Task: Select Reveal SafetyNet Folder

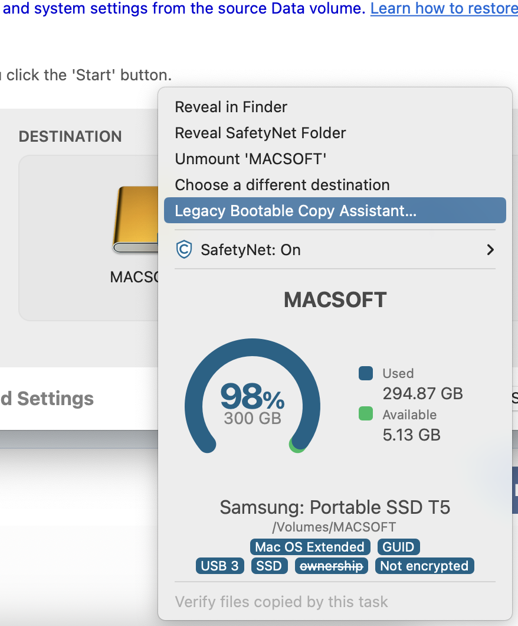Action: coord(335,133)
